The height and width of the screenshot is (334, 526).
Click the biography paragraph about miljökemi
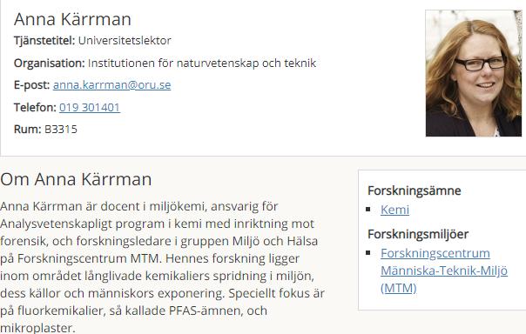click(162, 267)
